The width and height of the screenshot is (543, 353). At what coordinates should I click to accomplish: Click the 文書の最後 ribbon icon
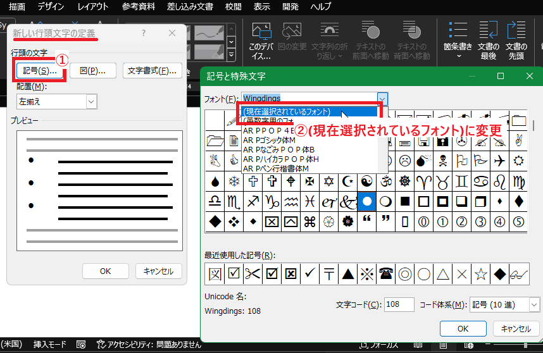coord(489,41)
